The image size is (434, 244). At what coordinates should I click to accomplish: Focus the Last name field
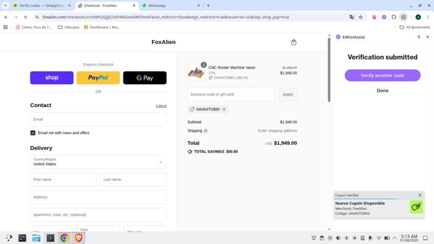(134, 180)
